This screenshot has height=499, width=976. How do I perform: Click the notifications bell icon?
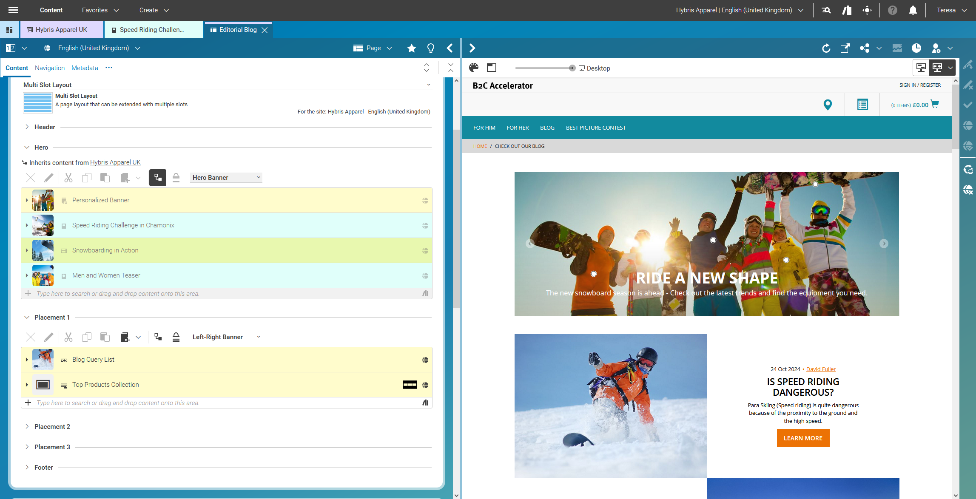(x=913, y=10)
